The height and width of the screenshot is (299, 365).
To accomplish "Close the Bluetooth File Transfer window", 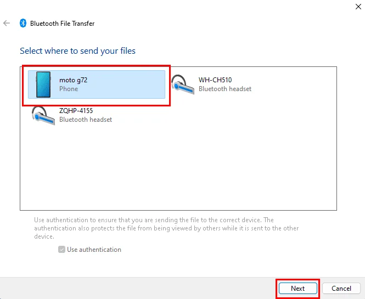I will [358, 7].
